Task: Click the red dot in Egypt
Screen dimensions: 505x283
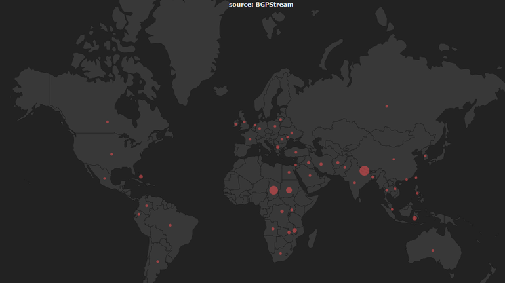Action: click(289, 172)
